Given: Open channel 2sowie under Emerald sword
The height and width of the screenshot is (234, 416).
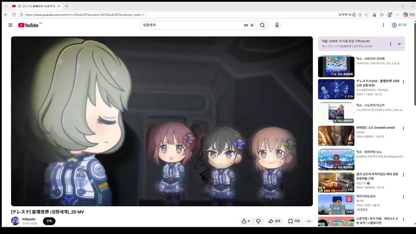Looking at the screenshot, I should (x=361, y=133).
